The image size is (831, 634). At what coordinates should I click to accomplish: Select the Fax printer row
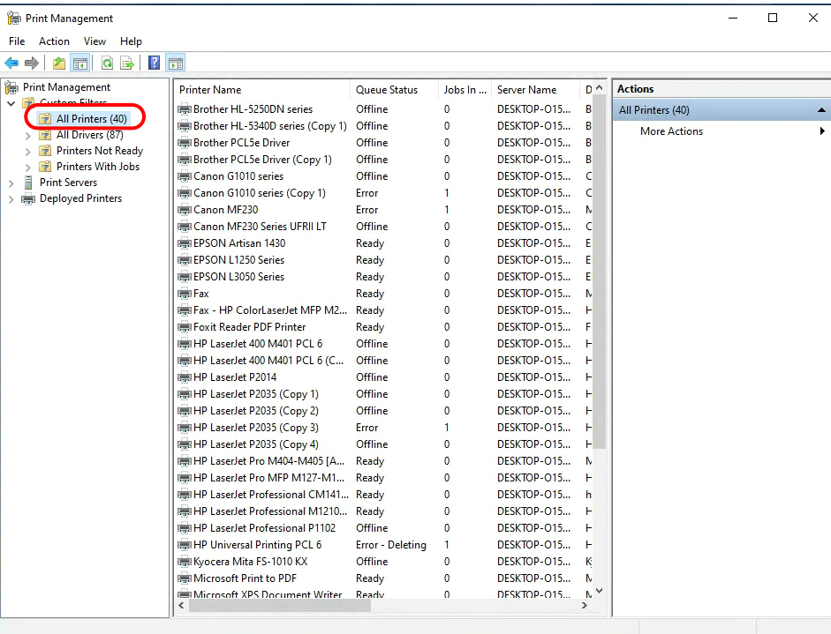[383, 294]
